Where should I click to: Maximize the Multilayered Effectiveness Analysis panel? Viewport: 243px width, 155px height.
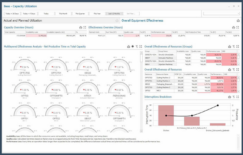141,46
